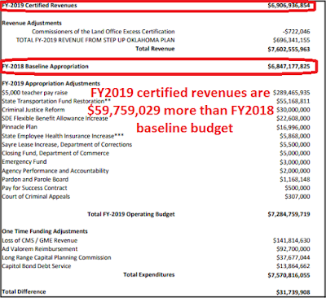Click the FY-2018 Baseline Appropriation row label
Screen dimensions: 326x298
45,67
